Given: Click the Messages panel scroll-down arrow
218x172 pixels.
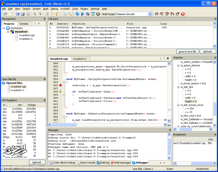Looking at the screenshot, I should click(x=169, y=158).
